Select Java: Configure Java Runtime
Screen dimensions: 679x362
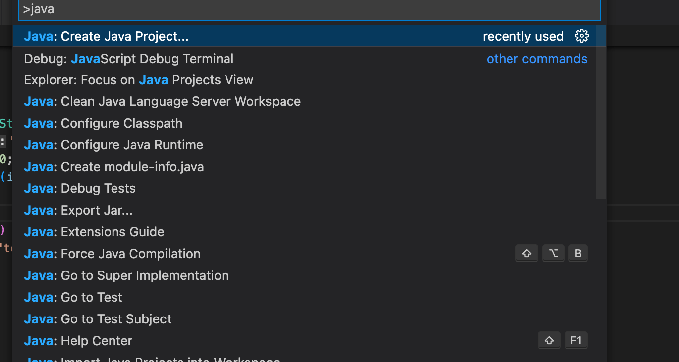pyautogui.click(x=113, y=145)
